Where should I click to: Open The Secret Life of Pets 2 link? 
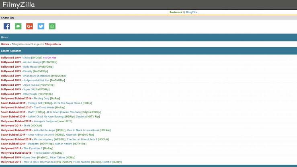[88, 139]
